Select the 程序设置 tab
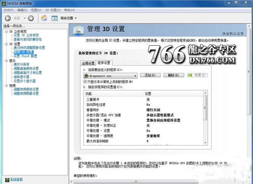 point(104,63)
